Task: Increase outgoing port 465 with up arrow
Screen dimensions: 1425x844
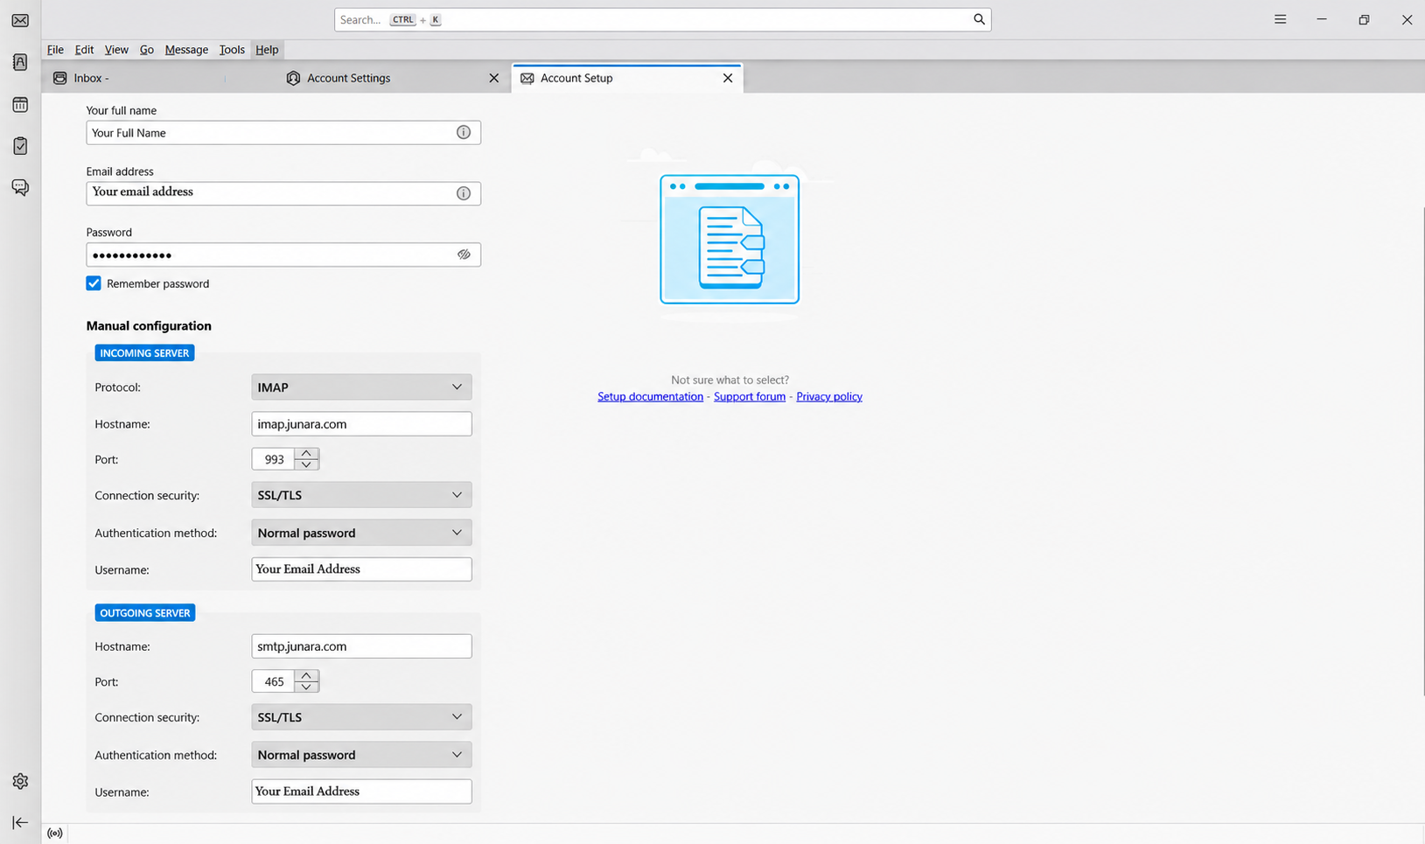Action: pos(306,675)
